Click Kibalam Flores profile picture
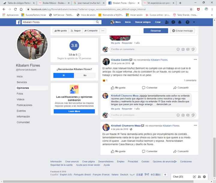The width and height of the screenshot is (216, 183). tap(32, 44)
